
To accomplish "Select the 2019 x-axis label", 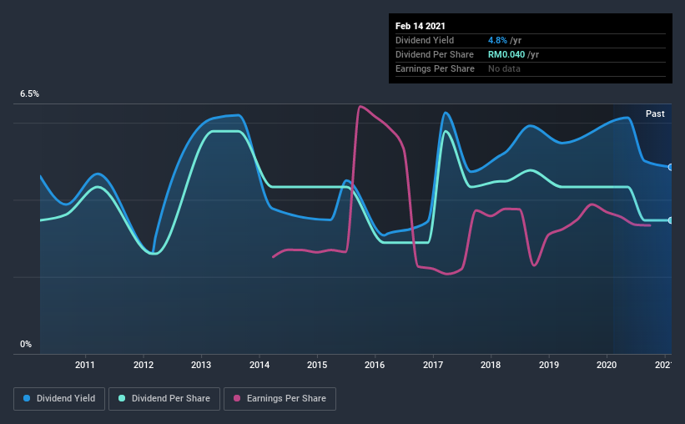I will [x=549, y=365].
